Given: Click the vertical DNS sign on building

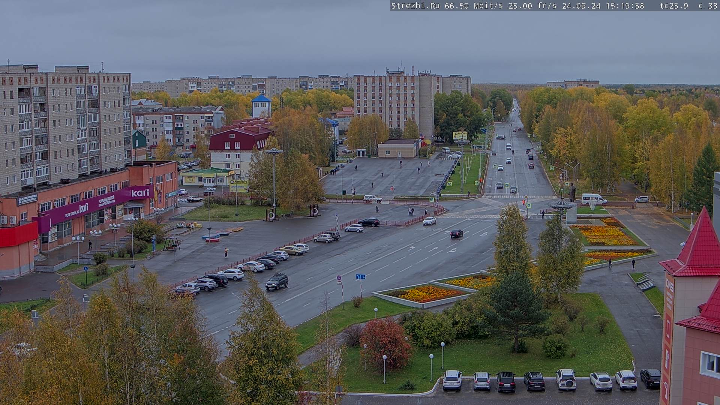Looking at the screenshot, I should tap(669, 286).
